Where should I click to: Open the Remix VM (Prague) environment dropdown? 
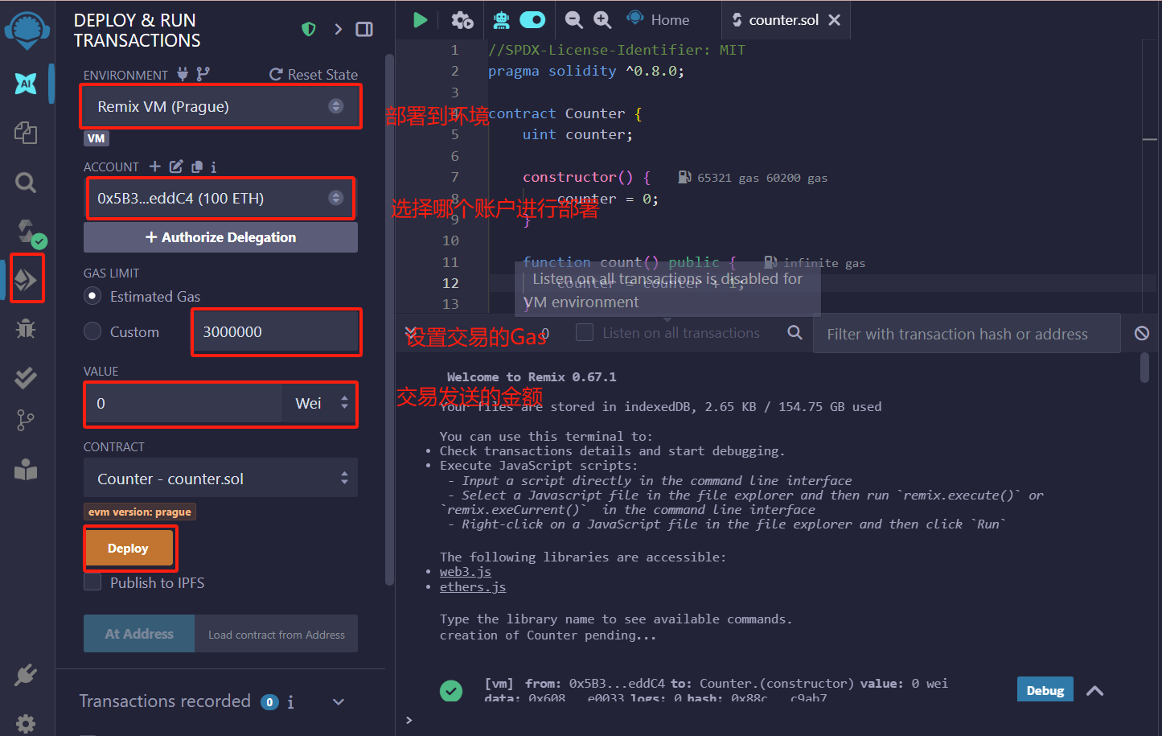click(x=220, y=106)
